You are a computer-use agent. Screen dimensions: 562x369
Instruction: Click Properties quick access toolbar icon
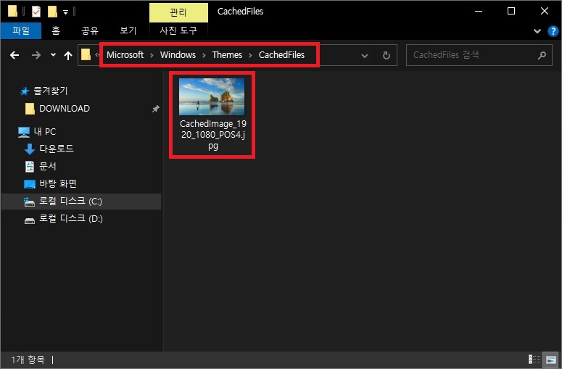(36, 12)
